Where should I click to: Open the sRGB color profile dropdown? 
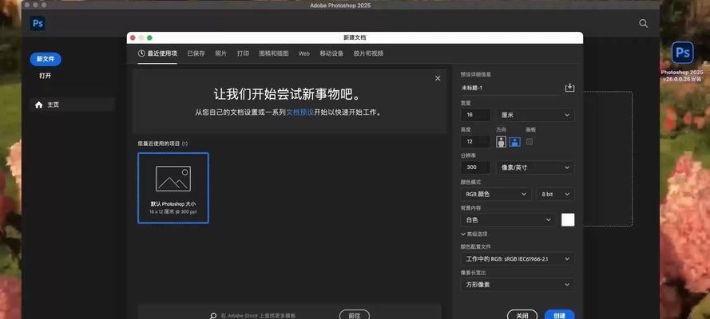517,259
